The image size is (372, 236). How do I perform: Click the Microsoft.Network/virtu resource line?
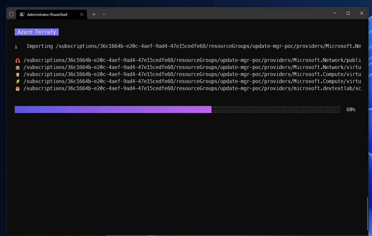tap(192, 67)
